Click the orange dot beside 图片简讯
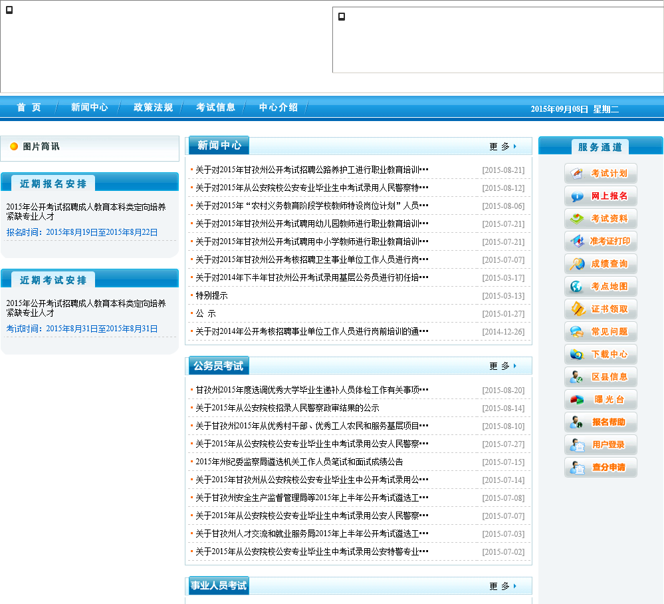 point(14,146)
